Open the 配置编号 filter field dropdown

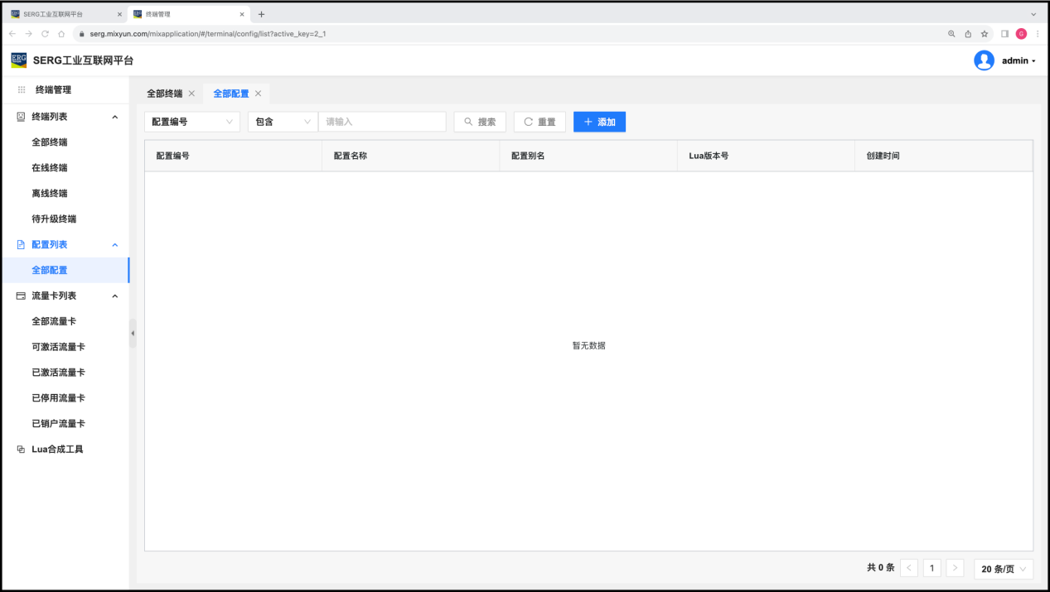[192, 122]
